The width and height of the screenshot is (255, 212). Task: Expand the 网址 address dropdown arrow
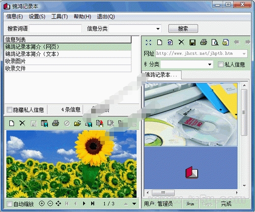244,54
